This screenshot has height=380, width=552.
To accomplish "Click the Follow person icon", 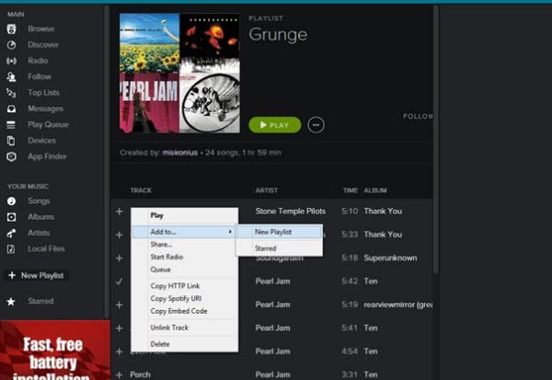I will click(11, 76).
